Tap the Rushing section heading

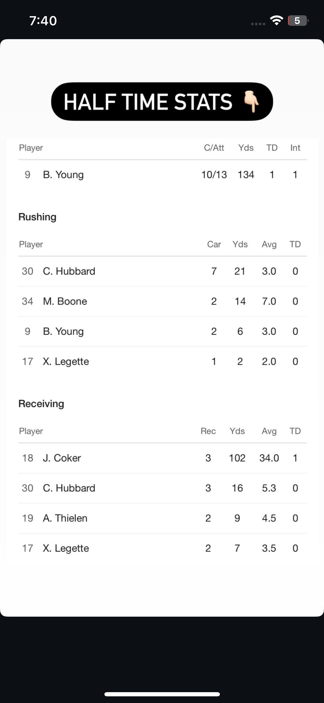tap(37, 217)
